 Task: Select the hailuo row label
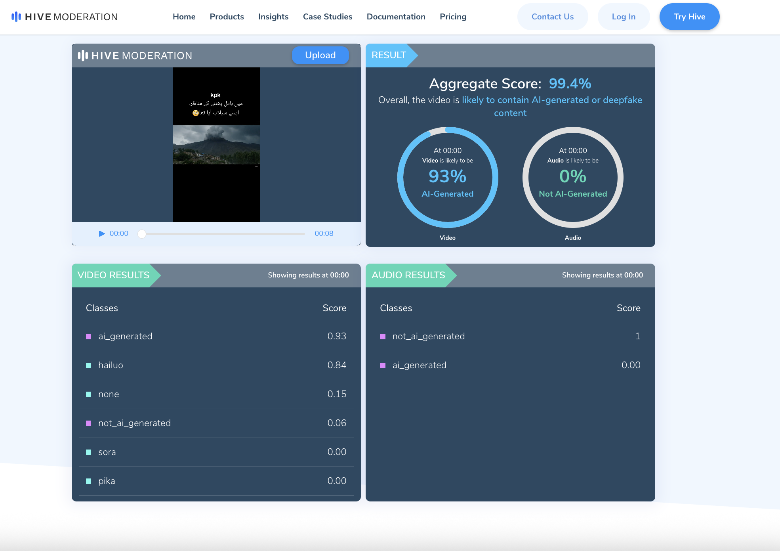[x=111, y=365]
